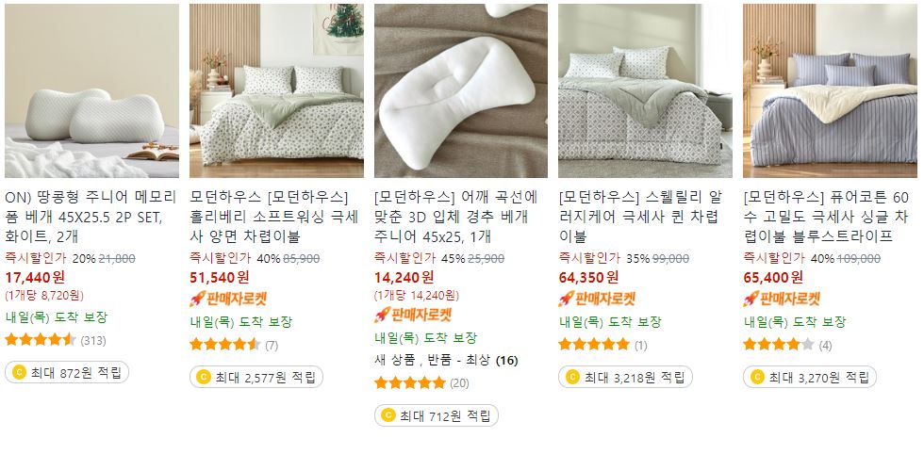Click the 64,350원 price
The image size is (924, 454).
pos(588,277)
